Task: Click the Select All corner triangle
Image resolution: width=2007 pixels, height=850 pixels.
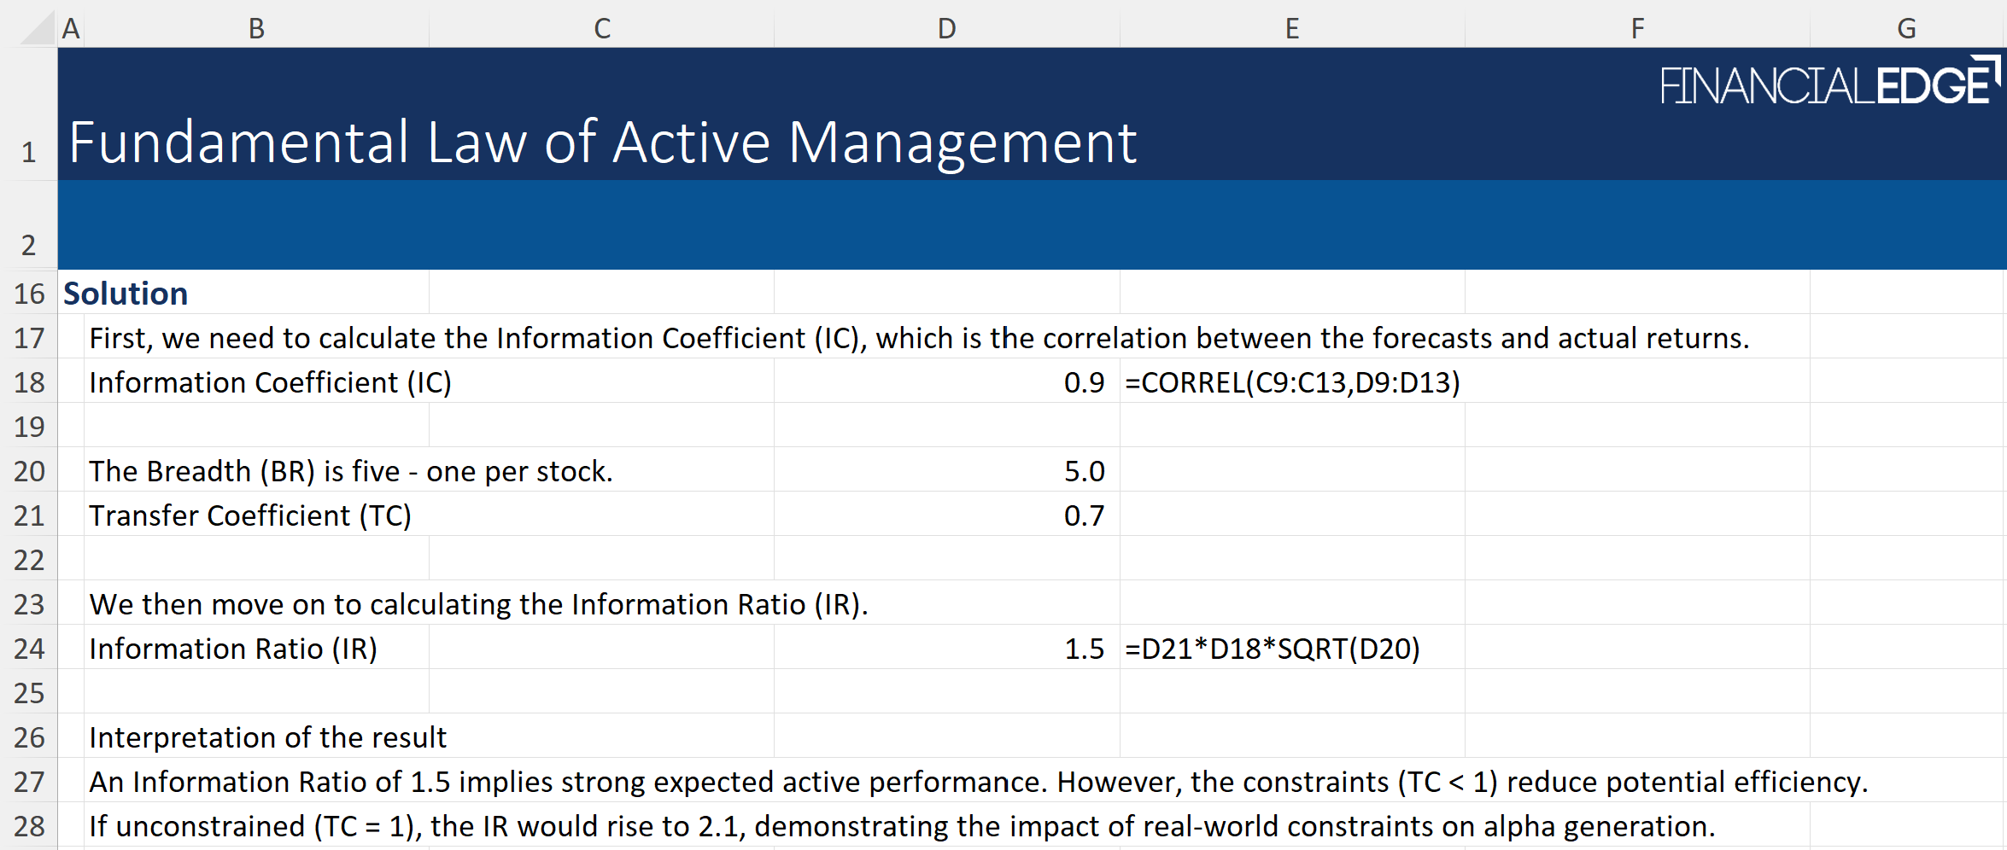Action: [x=38, y=28]
